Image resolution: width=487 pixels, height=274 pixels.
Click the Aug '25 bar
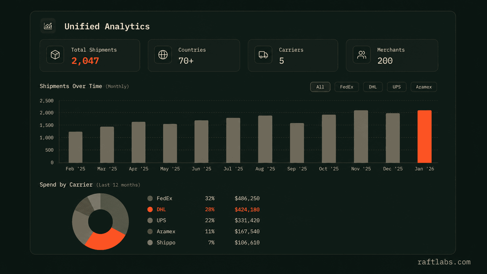[265, 139]
